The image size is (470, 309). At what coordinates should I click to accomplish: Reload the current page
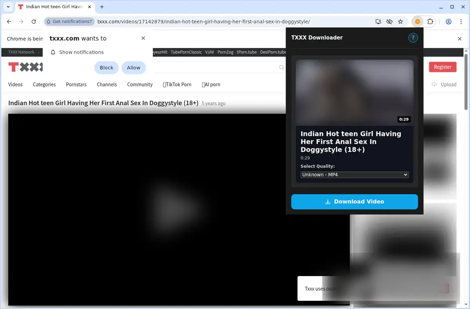[34, 22]
